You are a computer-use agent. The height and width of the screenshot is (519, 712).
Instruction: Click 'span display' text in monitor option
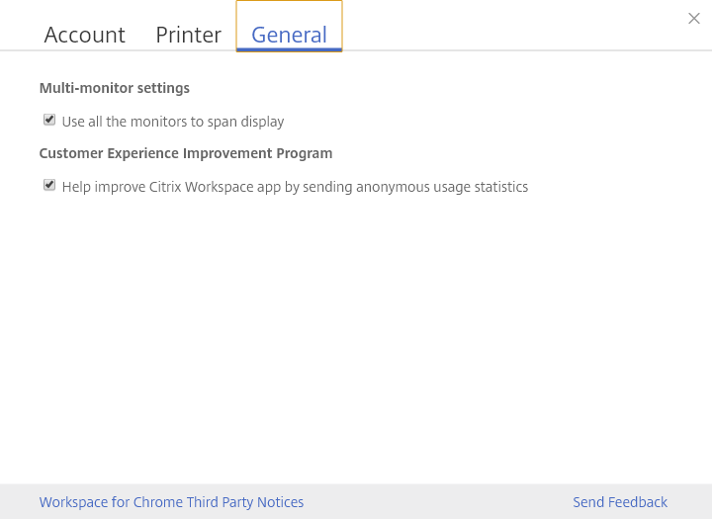tap(245, 122)
